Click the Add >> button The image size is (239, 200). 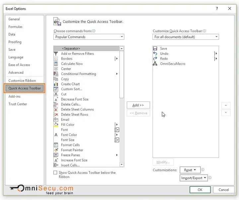pyautogui.click(x=138, y=105)
